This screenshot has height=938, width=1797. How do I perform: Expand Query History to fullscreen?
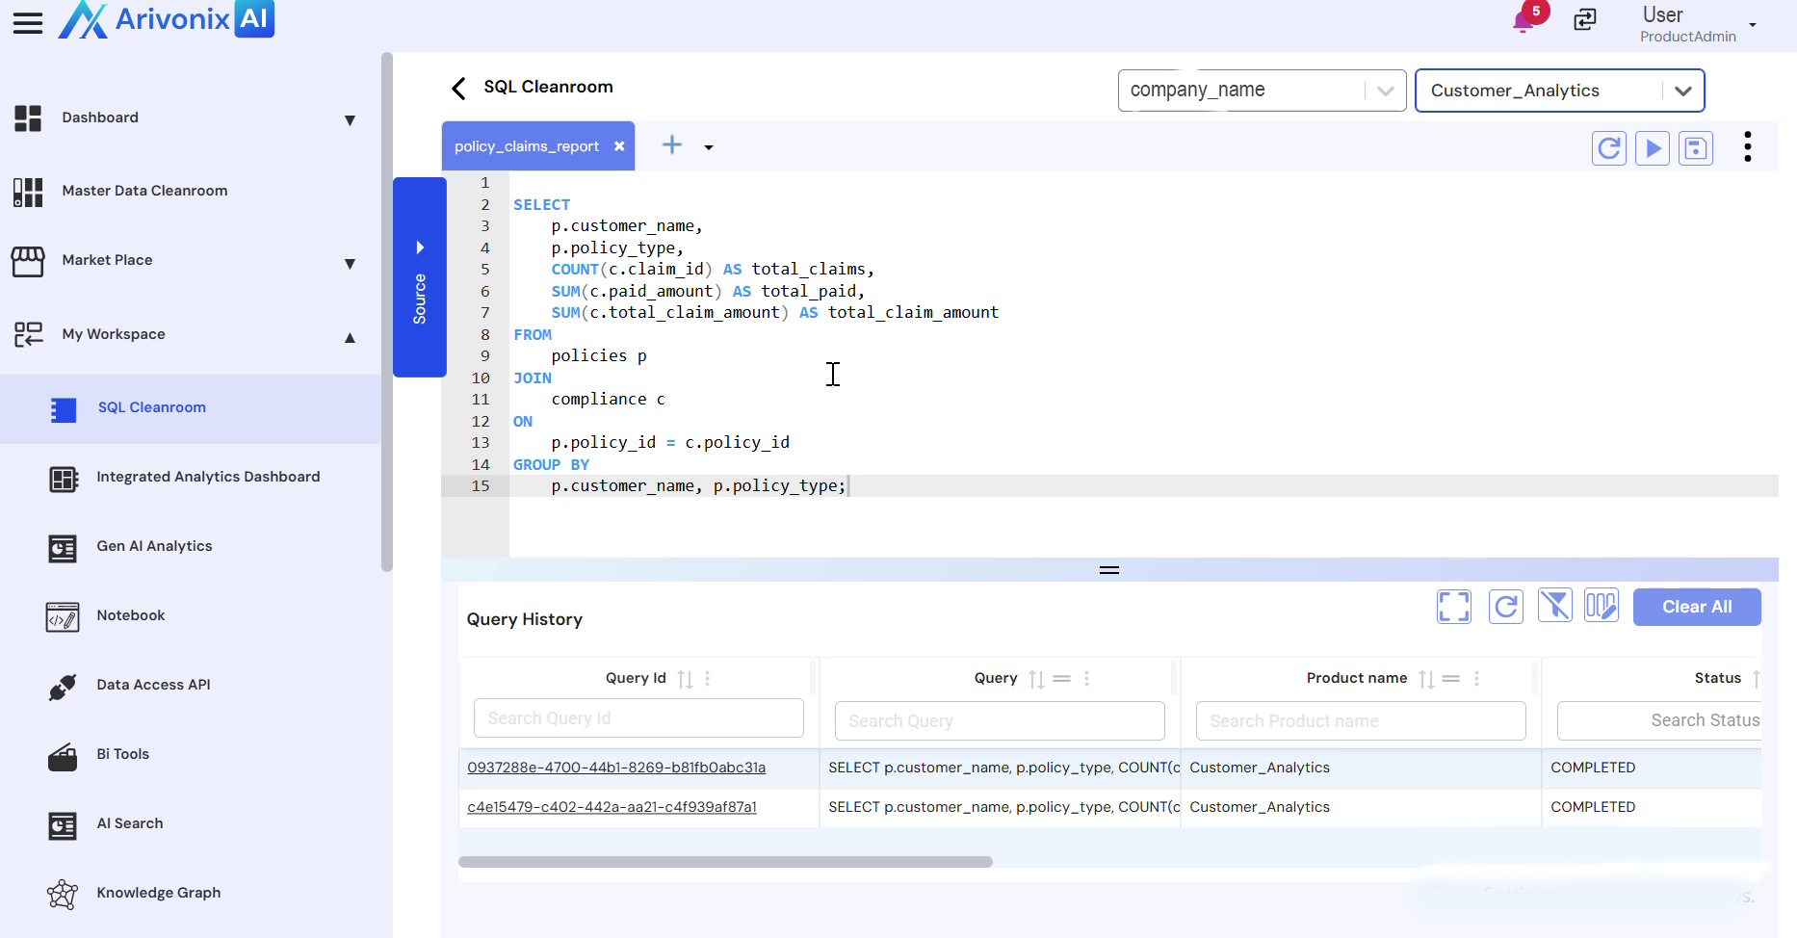[x=1454, y=607]
